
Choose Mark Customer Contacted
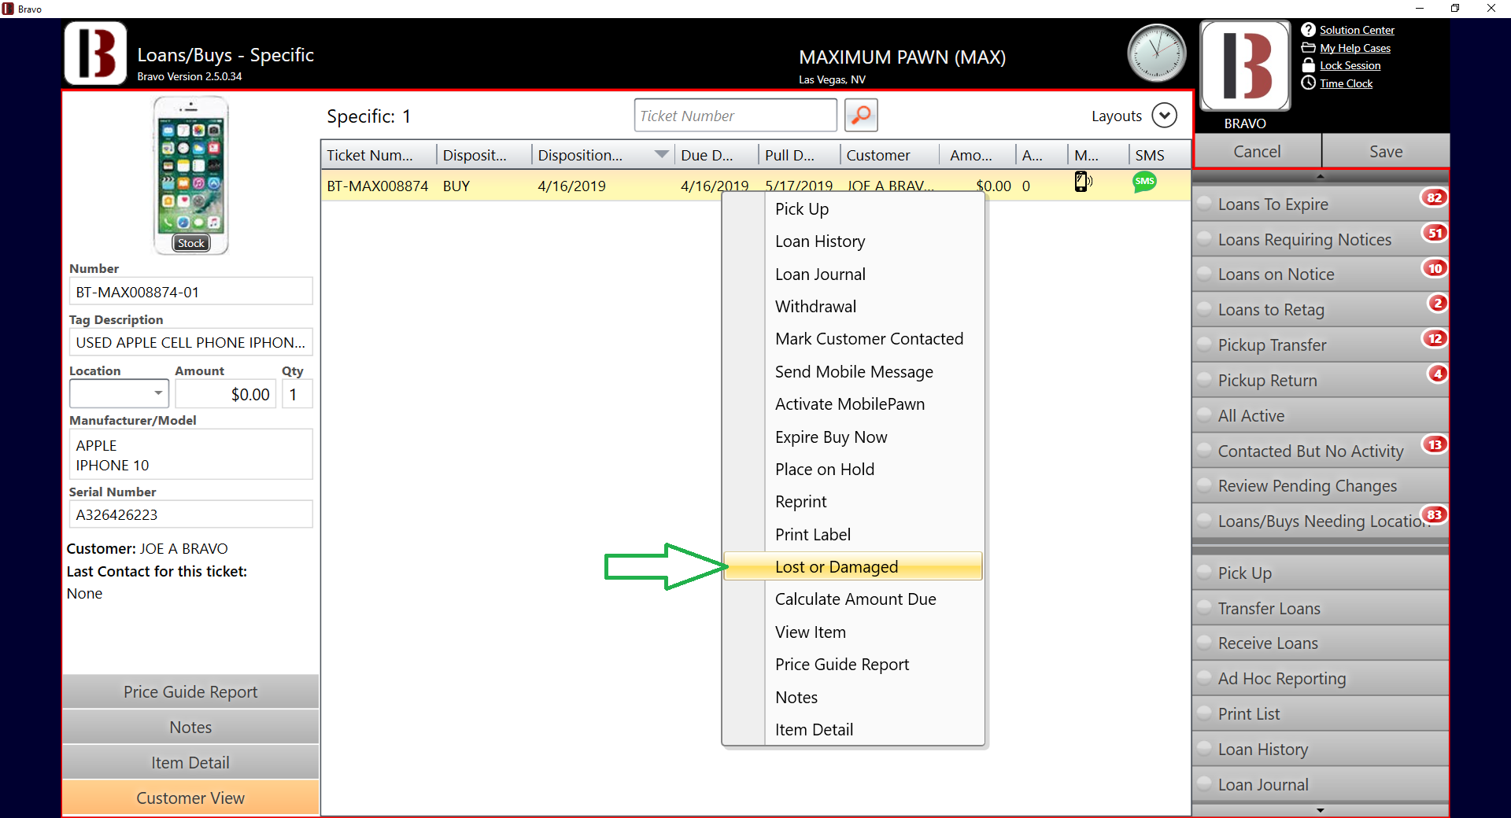[x=853, y=339]
